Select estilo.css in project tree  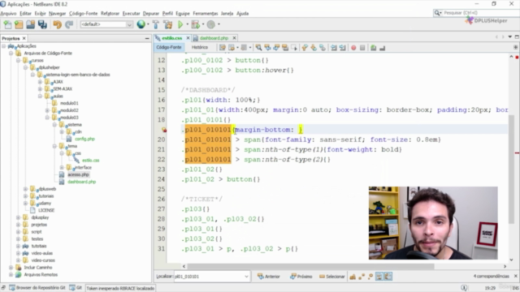[90, 161]
